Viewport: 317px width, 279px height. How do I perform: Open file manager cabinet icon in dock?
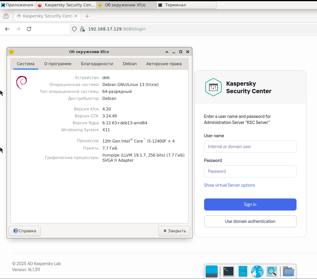point(243,271)
